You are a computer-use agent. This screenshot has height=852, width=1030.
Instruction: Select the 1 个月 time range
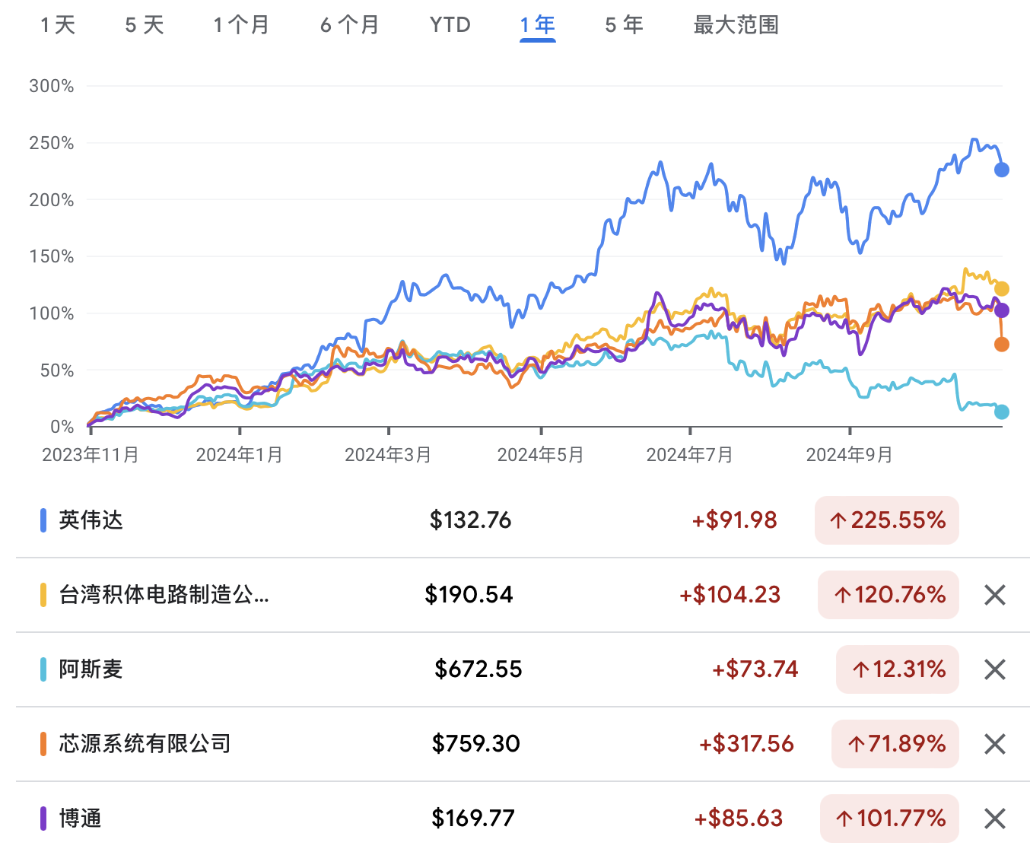[x=241, y=25]
